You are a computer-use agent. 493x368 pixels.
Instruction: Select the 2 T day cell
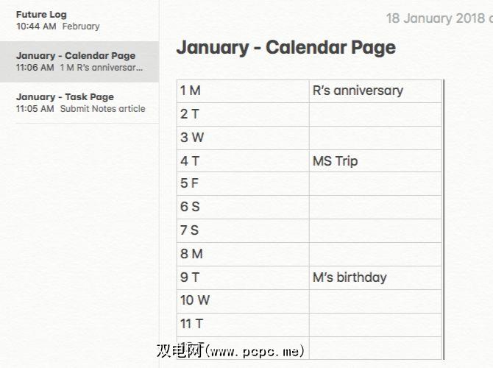point(243,114)
